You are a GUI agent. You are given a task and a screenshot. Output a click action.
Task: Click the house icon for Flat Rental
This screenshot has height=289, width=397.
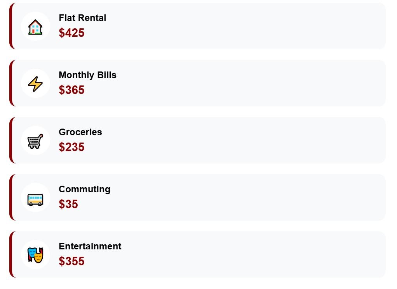coord(35,26)
